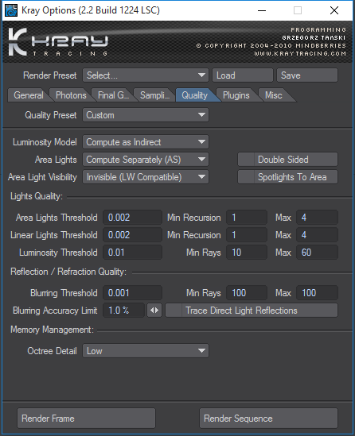This screenshot has height=436, width=355.
Task: Open the Misc tab
Action: [x=275, y=95]
